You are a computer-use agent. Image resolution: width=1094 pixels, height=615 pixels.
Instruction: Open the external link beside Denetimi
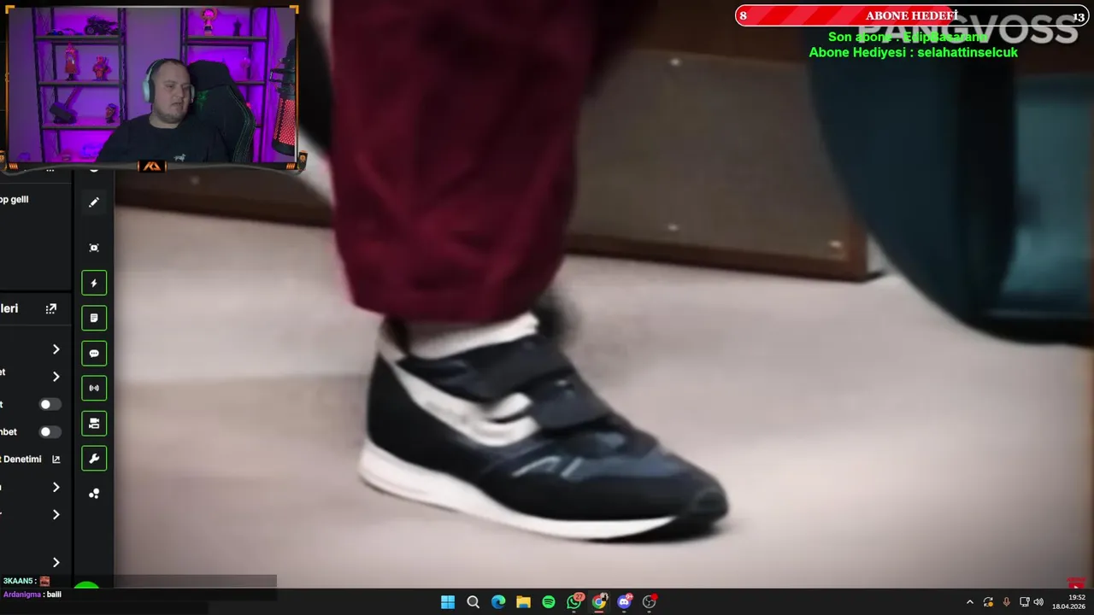point(56,459)
